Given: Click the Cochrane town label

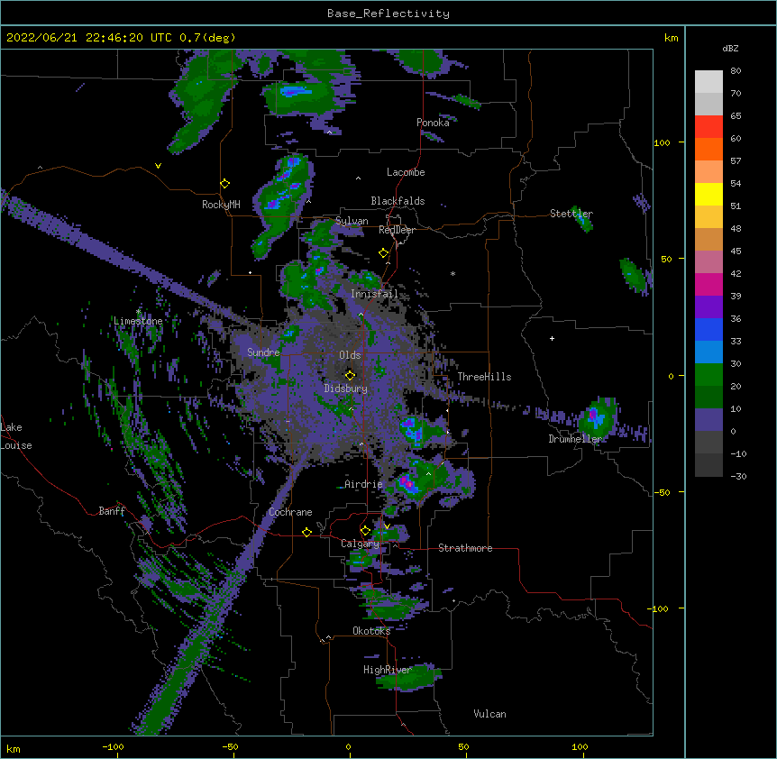Looking at the screenshot, I should click(290, 512).
